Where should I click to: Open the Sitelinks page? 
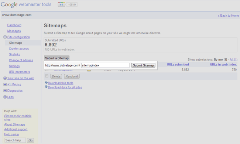(x=14, y=55)
